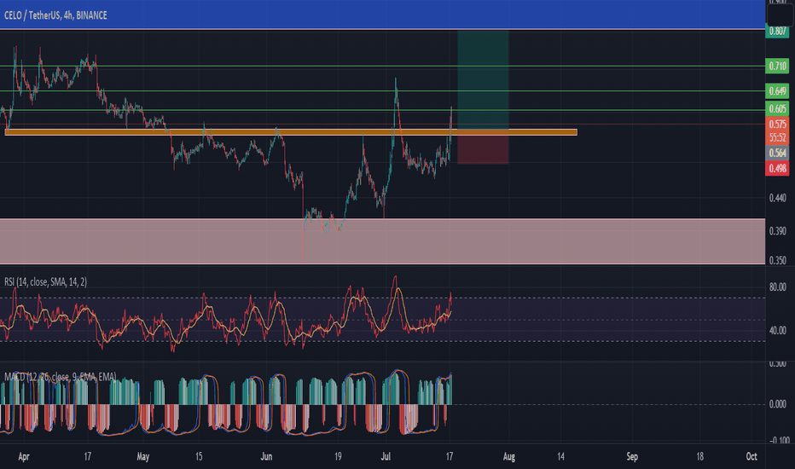Screen dimensions: 795x469
Task: Click the 0.000 MACD axis value
Action: pyautogui.click(x=777, y=404)
